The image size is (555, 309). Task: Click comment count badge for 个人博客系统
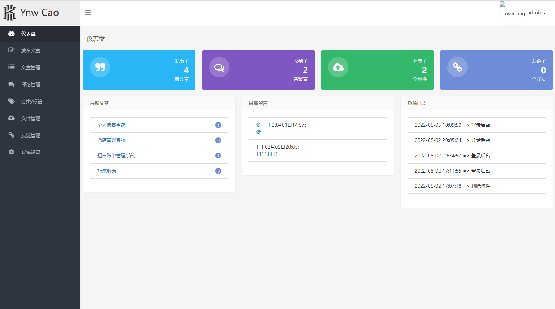point(218,125)
